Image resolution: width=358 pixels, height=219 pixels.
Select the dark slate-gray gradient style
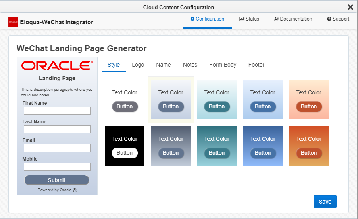click(x=171, y=146)
